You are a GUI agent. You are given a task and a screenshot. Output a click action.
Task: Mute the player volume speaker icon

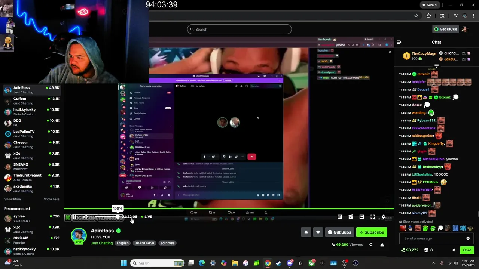(85, 217)
